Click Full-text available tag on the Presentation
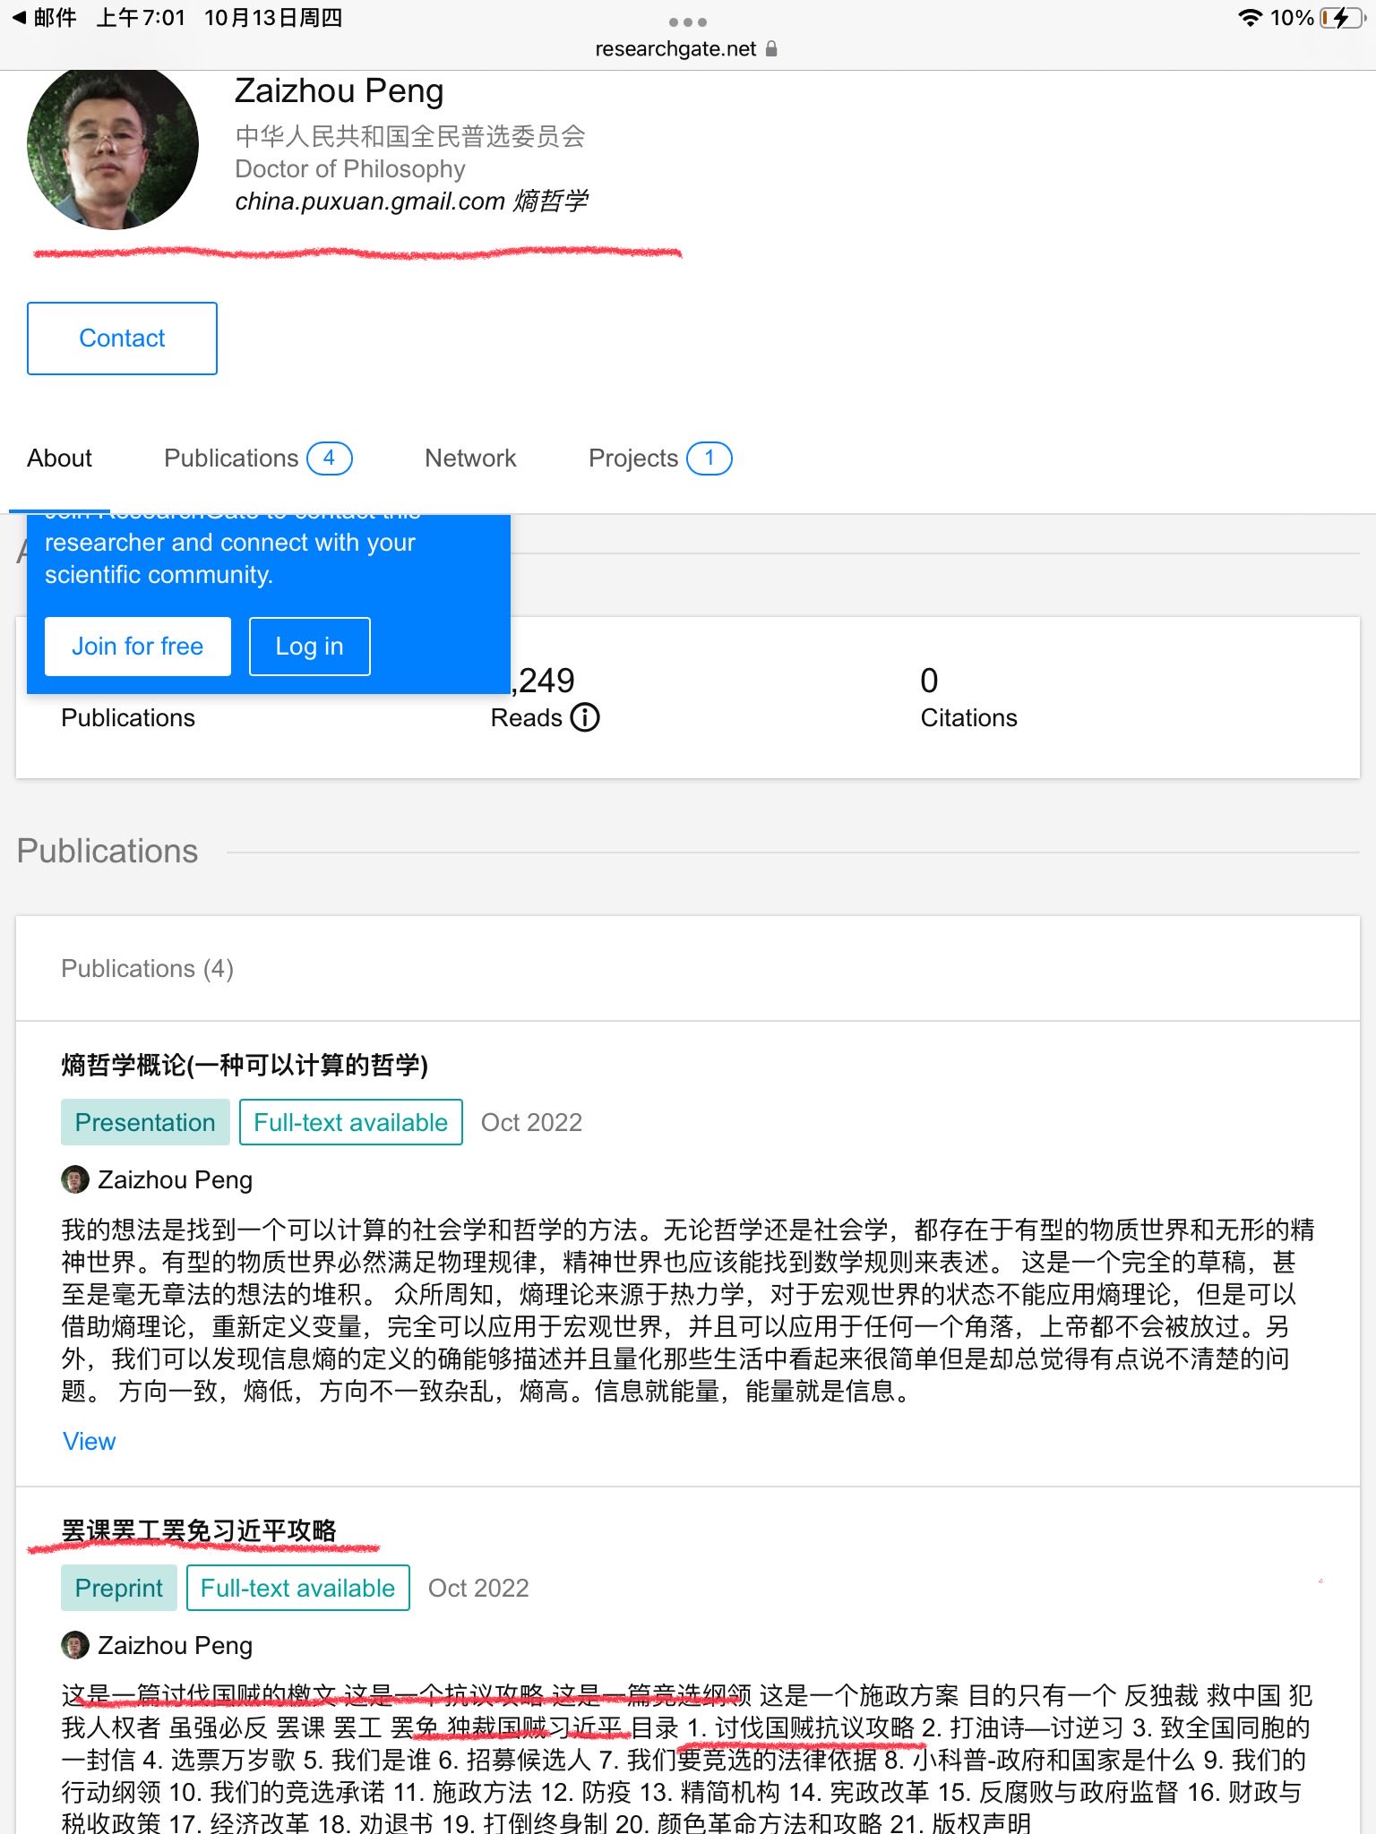The height and width of the screenshot is (1834, 1376). click(351, 1122)
